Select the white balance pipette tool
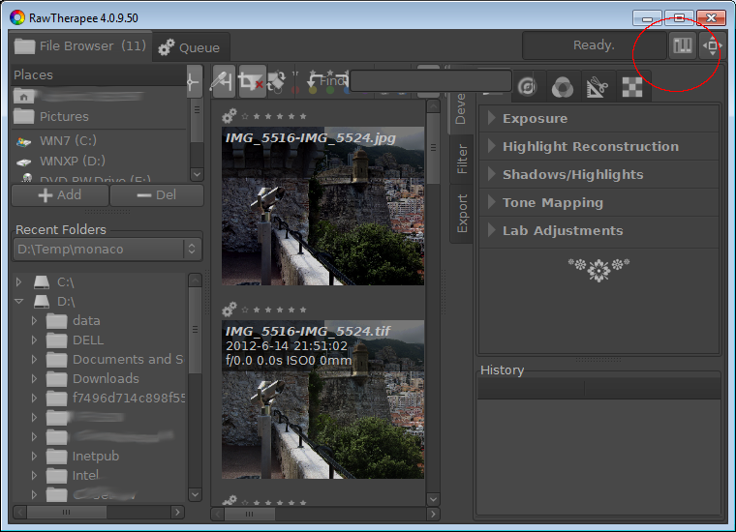Screen dimensions: 736x532 click(222, 82)
